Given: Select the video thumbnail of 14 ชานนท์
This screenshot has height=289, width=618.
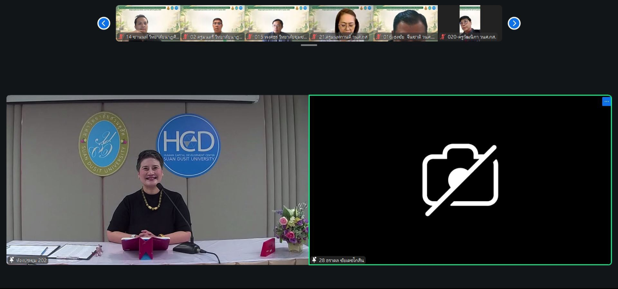Looking at the screenshot, I should coord(148,23).
